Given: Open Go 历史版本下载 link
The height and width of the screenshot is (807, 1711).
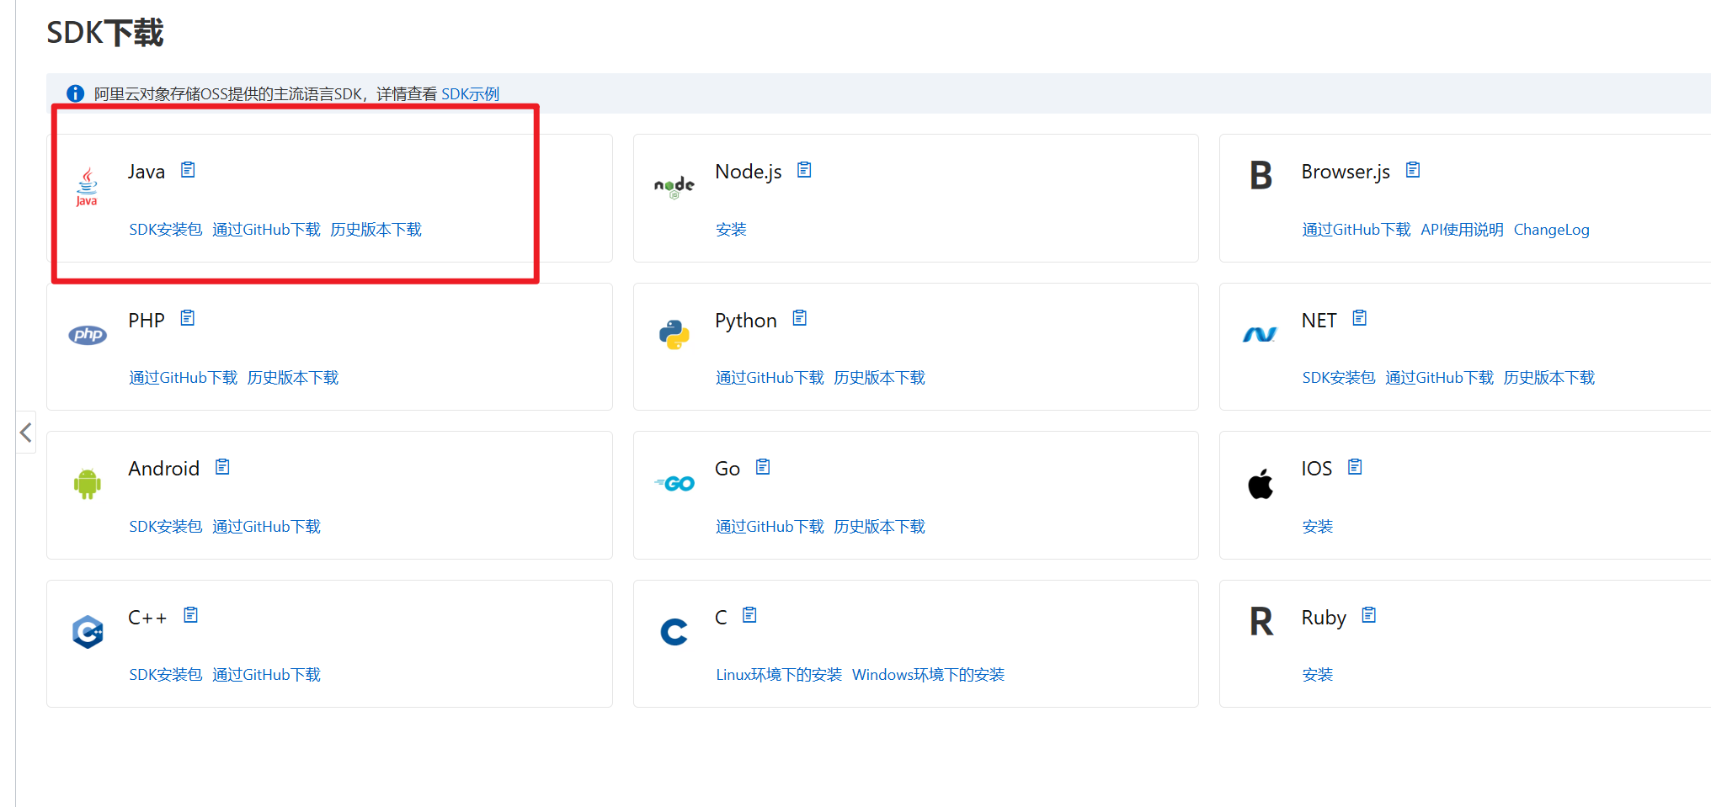Looking at the screenshot, I should [880, 527].
